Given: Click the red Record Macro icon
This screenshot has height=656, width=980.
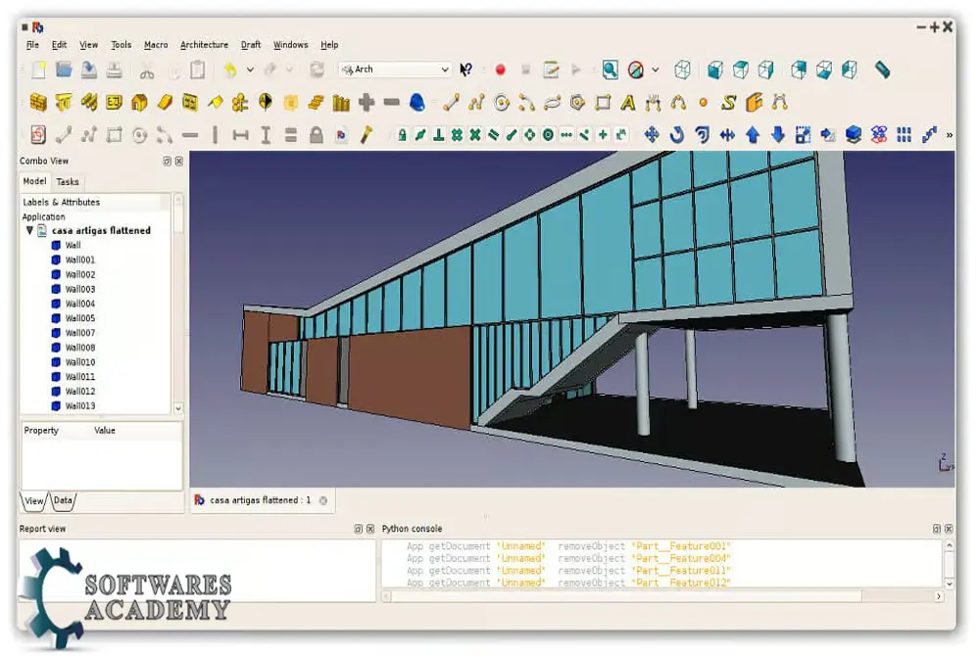Looking at the screenshot, I should tap(500, 70).
